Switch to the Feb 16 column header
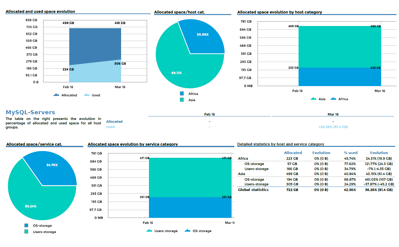The width and height of the screenshot is (399, 247). (x=210, y=114)
